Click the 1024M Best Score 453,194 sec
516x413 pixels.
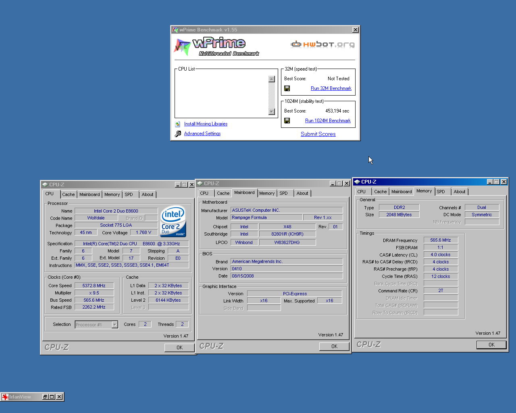pyautogui.click(x=337, y=111)
